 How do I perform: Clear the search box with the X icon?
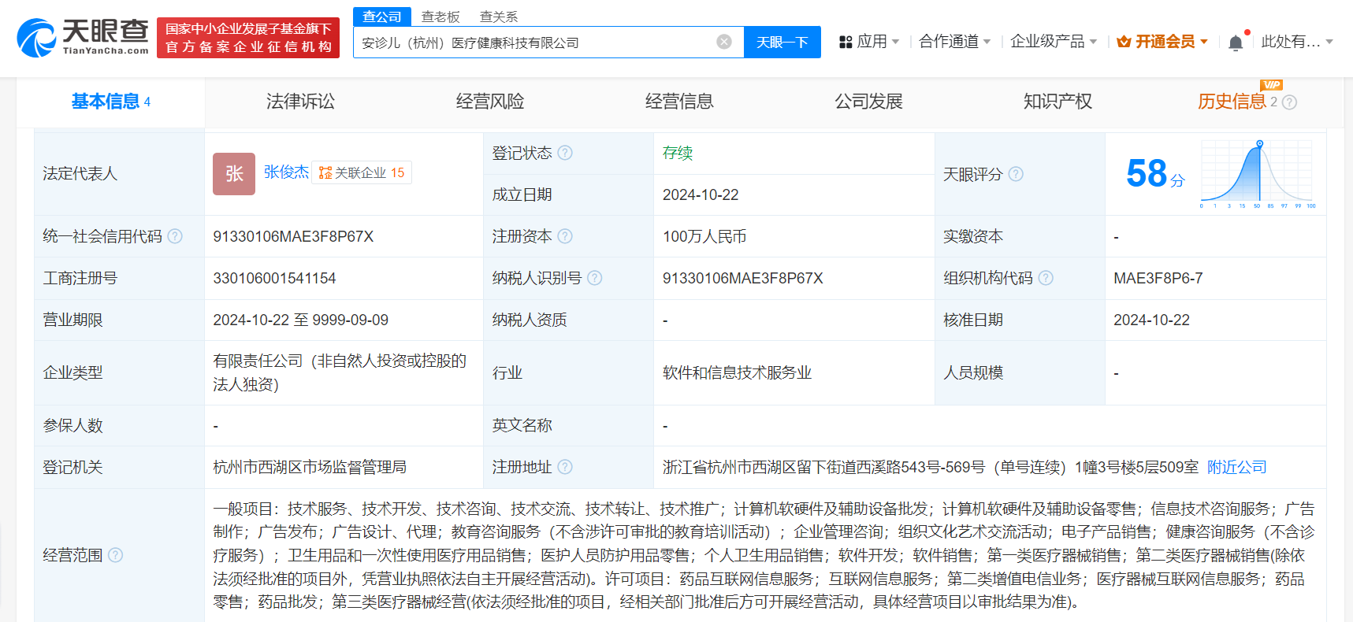click(723, 42)
